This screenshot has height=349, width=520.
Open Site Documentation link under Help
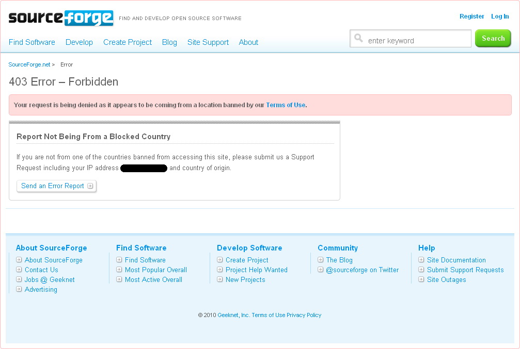pyautogui.click(x=456, y=260)
